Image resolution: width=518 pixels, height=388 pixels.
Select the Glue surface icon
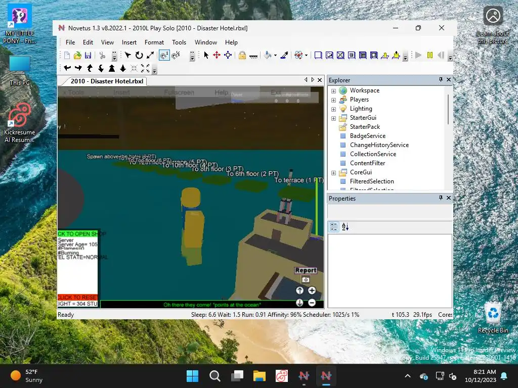pos(329,56)
